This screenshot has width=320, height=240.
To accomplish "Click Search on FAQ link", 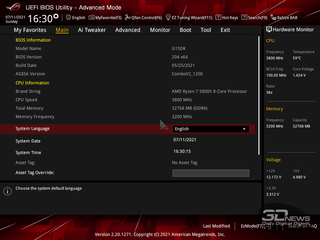I will (x=302, y=226).
